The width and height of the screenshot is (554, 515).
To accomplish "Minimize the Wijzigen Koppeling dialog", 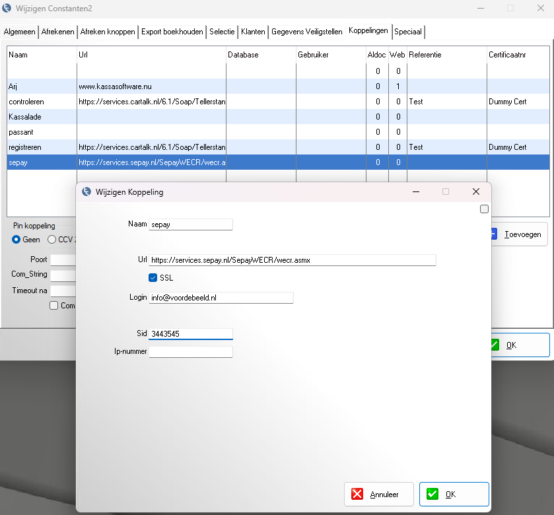I will 416,191.
